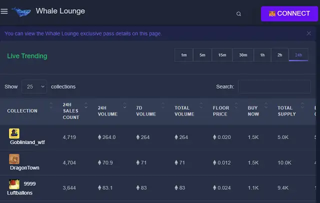Open the DragonTown collection link

pos(24,167)
